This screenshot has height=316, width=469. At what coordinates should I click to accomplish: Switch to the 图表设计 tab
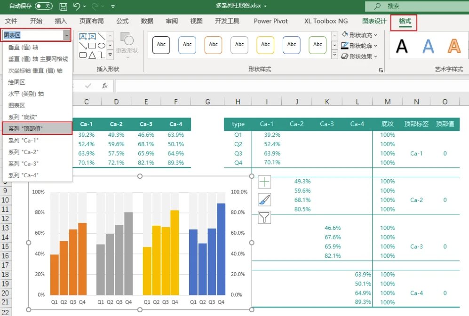[374, 21]
